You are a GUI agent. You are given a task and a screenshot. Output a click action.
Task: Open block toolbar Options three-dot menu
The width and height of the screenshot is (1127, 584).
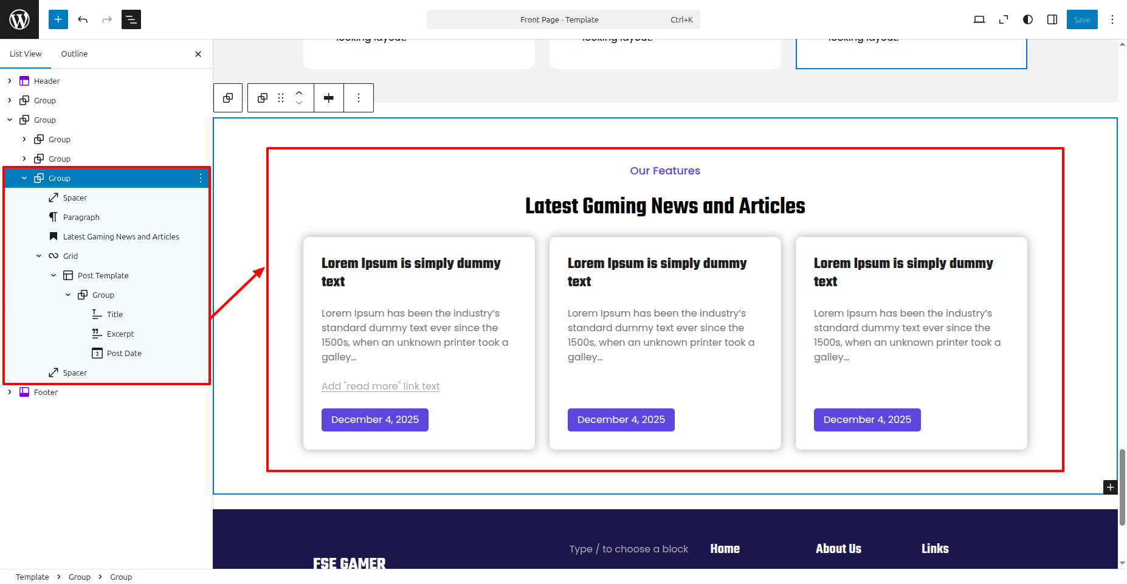pos(359,98)
